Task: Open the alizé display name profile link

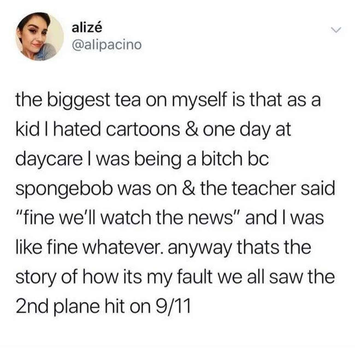Action: click(x=86, y=28)
